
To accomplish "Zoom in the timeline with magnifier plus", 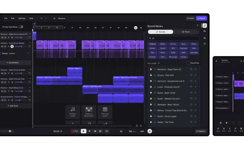I will point(137,126).
